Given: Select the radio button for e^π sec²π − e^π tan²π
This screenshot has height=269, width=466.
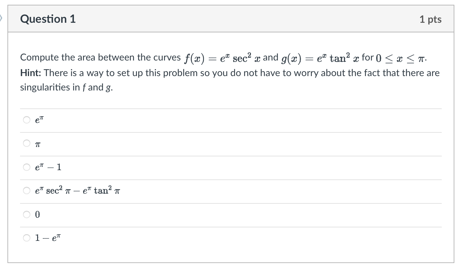Looking at the screenshot, I should tap(26, 191).
